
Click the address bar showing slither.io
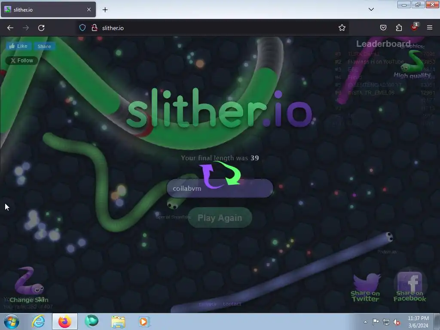(213, 28)
